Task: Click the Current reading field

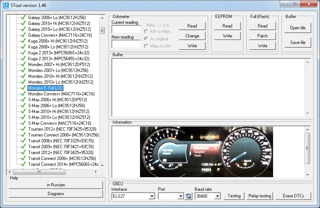Action: pos(126,29)
